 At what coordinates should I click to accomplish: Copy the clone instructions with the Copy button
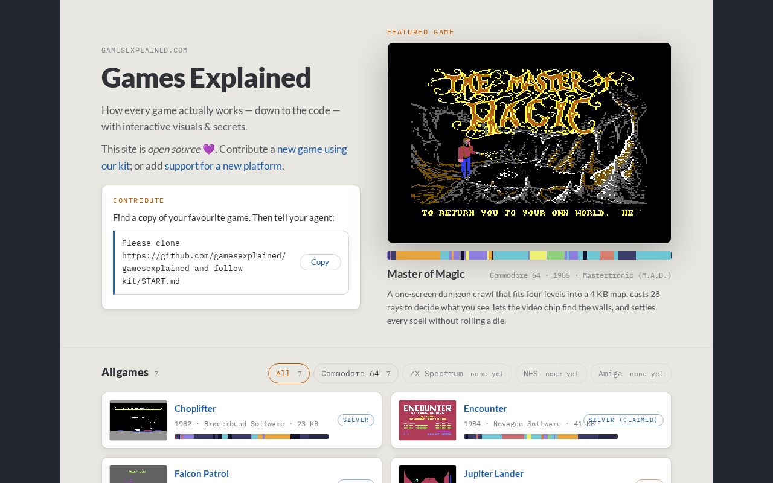320,262
